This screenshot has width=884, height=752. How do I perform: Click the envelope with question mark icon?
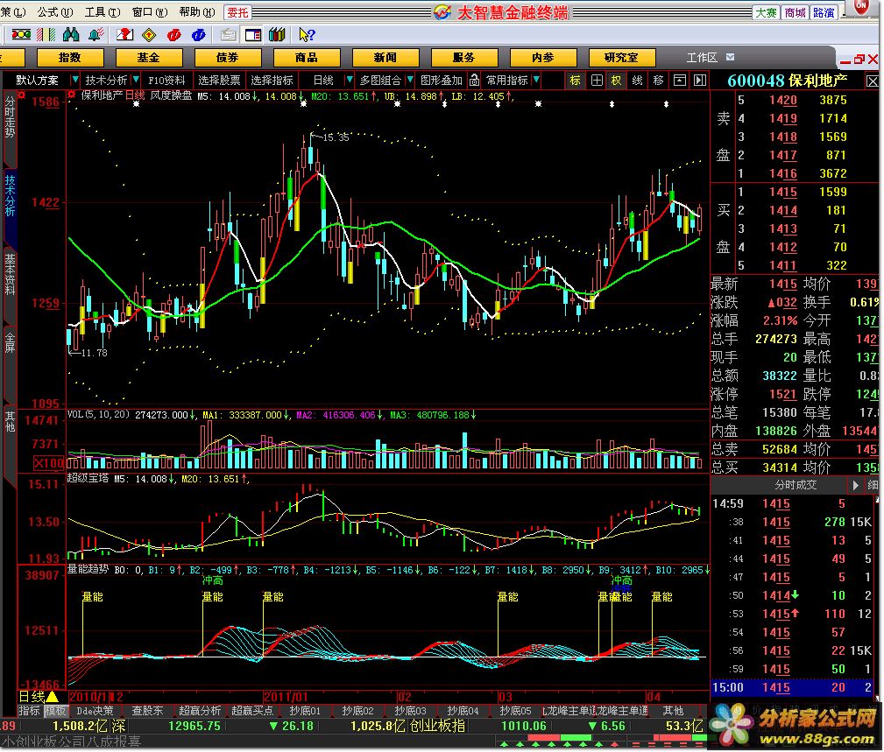point(124,35)
